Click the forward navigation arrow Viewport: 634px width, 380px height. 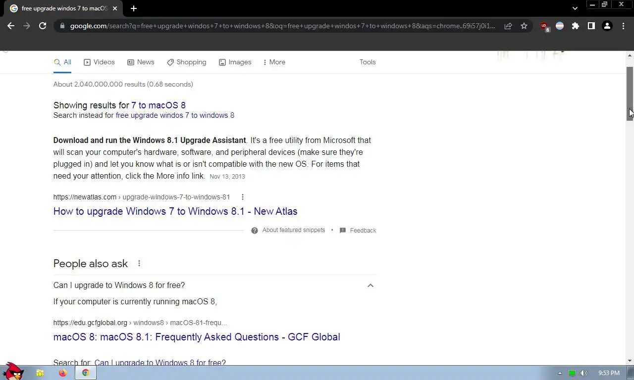pyautogui.click(x=27, y=26)
